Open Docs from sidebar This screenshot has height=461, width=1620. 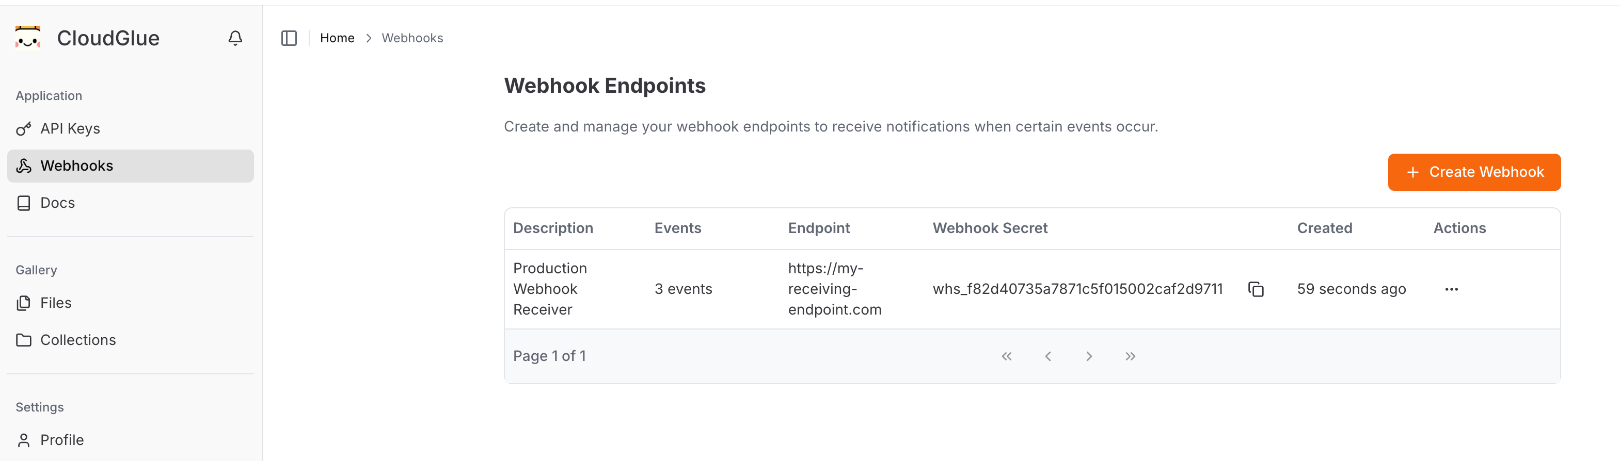click(x=130, y=203)
